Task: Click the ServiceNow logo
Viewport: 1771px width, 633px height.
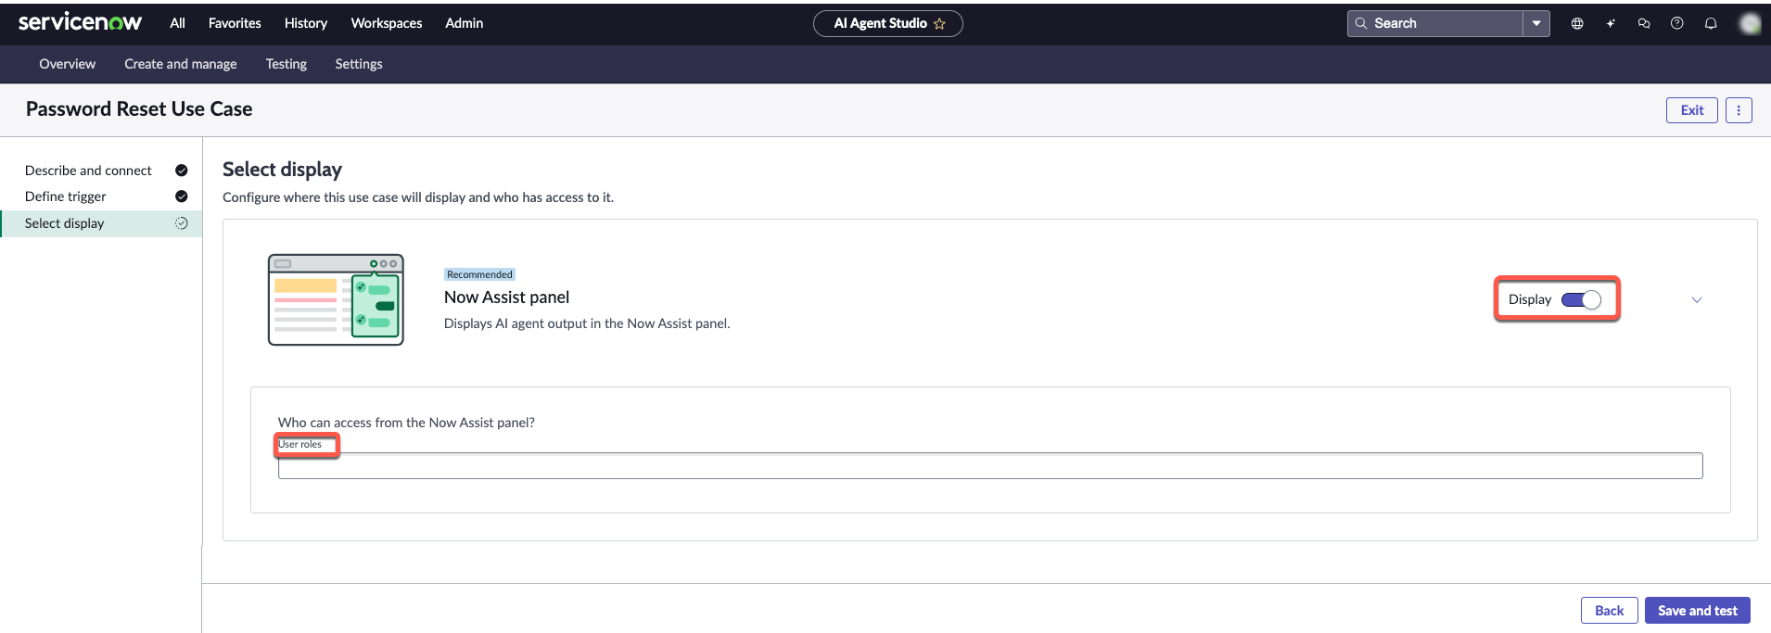Action: 80,22
